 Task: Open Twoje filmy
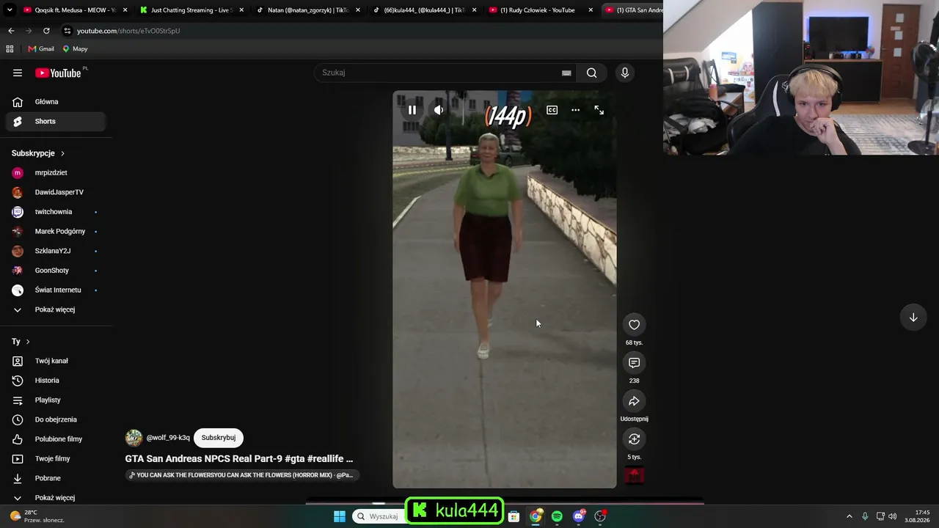tap(56, 459)
